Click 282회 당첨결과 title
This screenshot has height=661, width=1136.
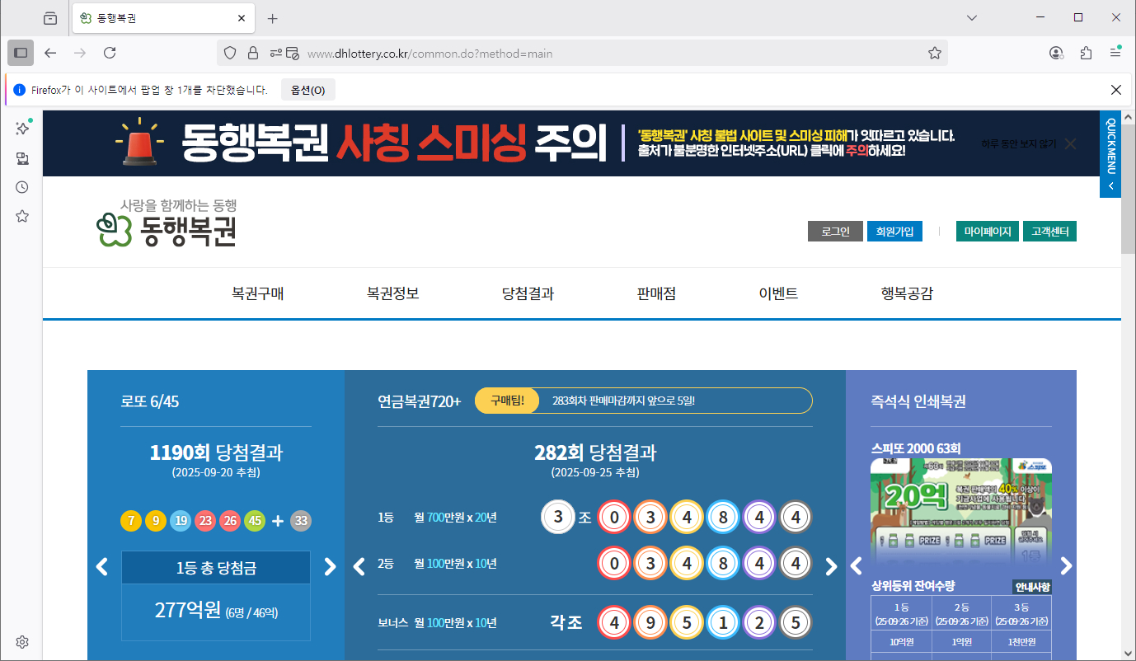(x=595, y=452)
